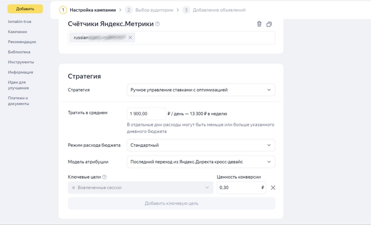Expand Режим расхода бюджета dropdown
The image size is (371, 225).
pos(201,145)
